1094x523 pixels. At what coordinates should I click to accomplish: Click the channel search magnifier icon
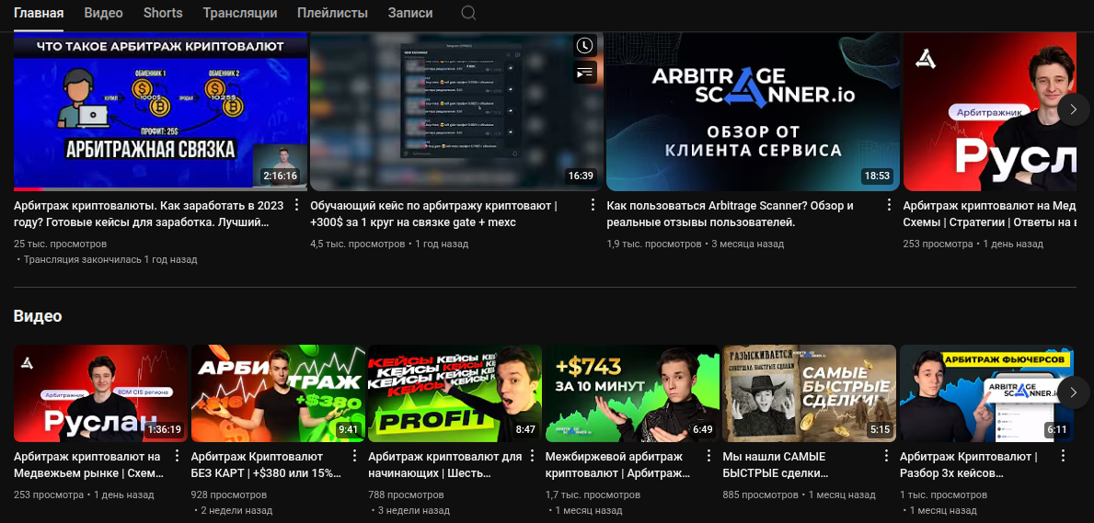(x=469, y=13)
